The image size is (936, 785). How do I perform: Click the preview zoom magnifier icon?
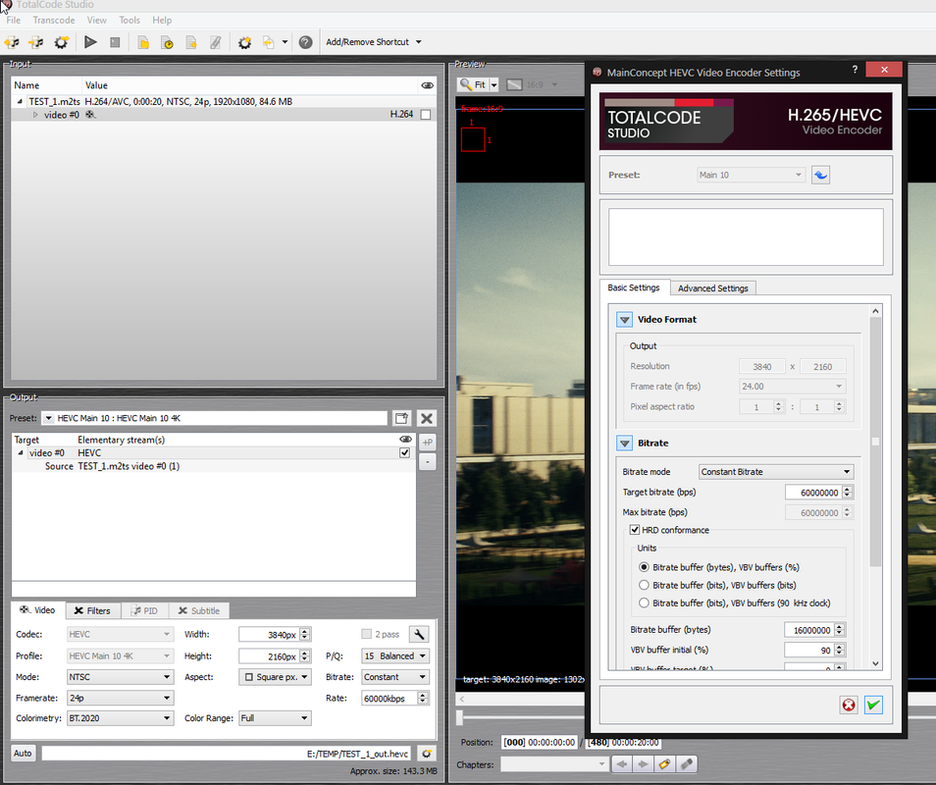pyautogui.click(x=466, y=84)
